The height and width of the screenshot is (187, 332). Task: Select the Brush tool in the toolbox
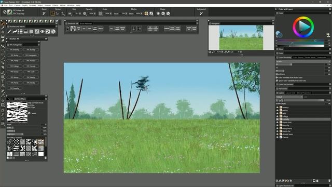point(3,23)
